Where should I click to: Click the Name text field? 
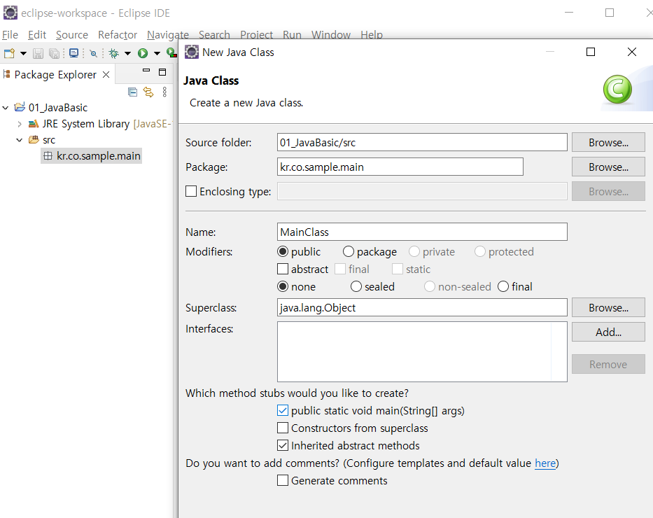422,232
